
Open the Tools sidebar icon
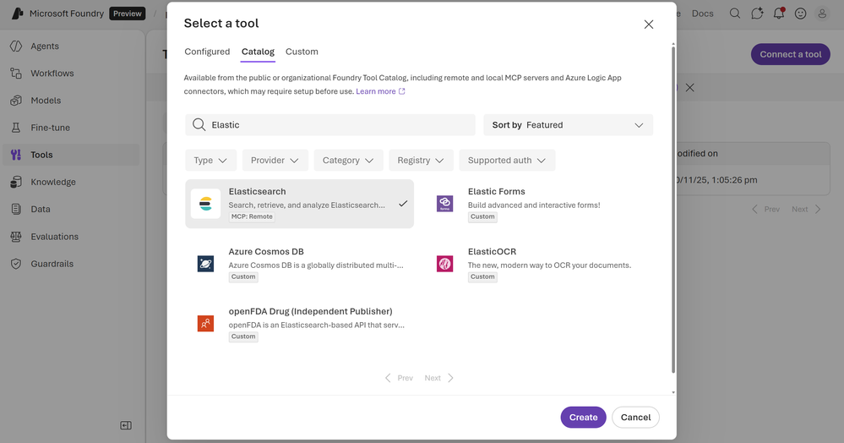click(16, 155)
